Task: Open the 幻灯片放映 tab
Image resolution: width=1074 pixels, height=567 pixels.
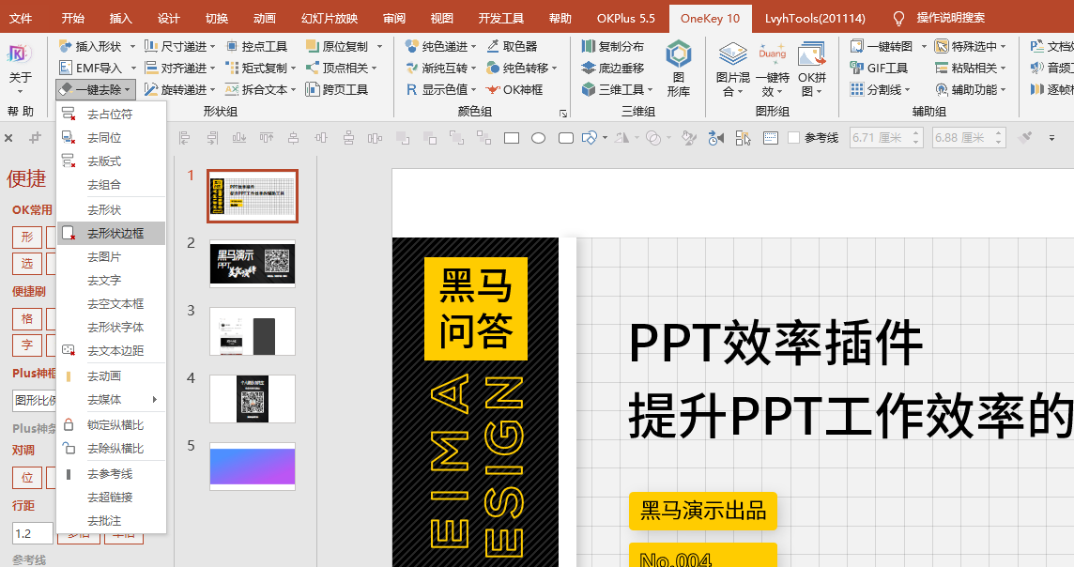Action: [330, 19]
